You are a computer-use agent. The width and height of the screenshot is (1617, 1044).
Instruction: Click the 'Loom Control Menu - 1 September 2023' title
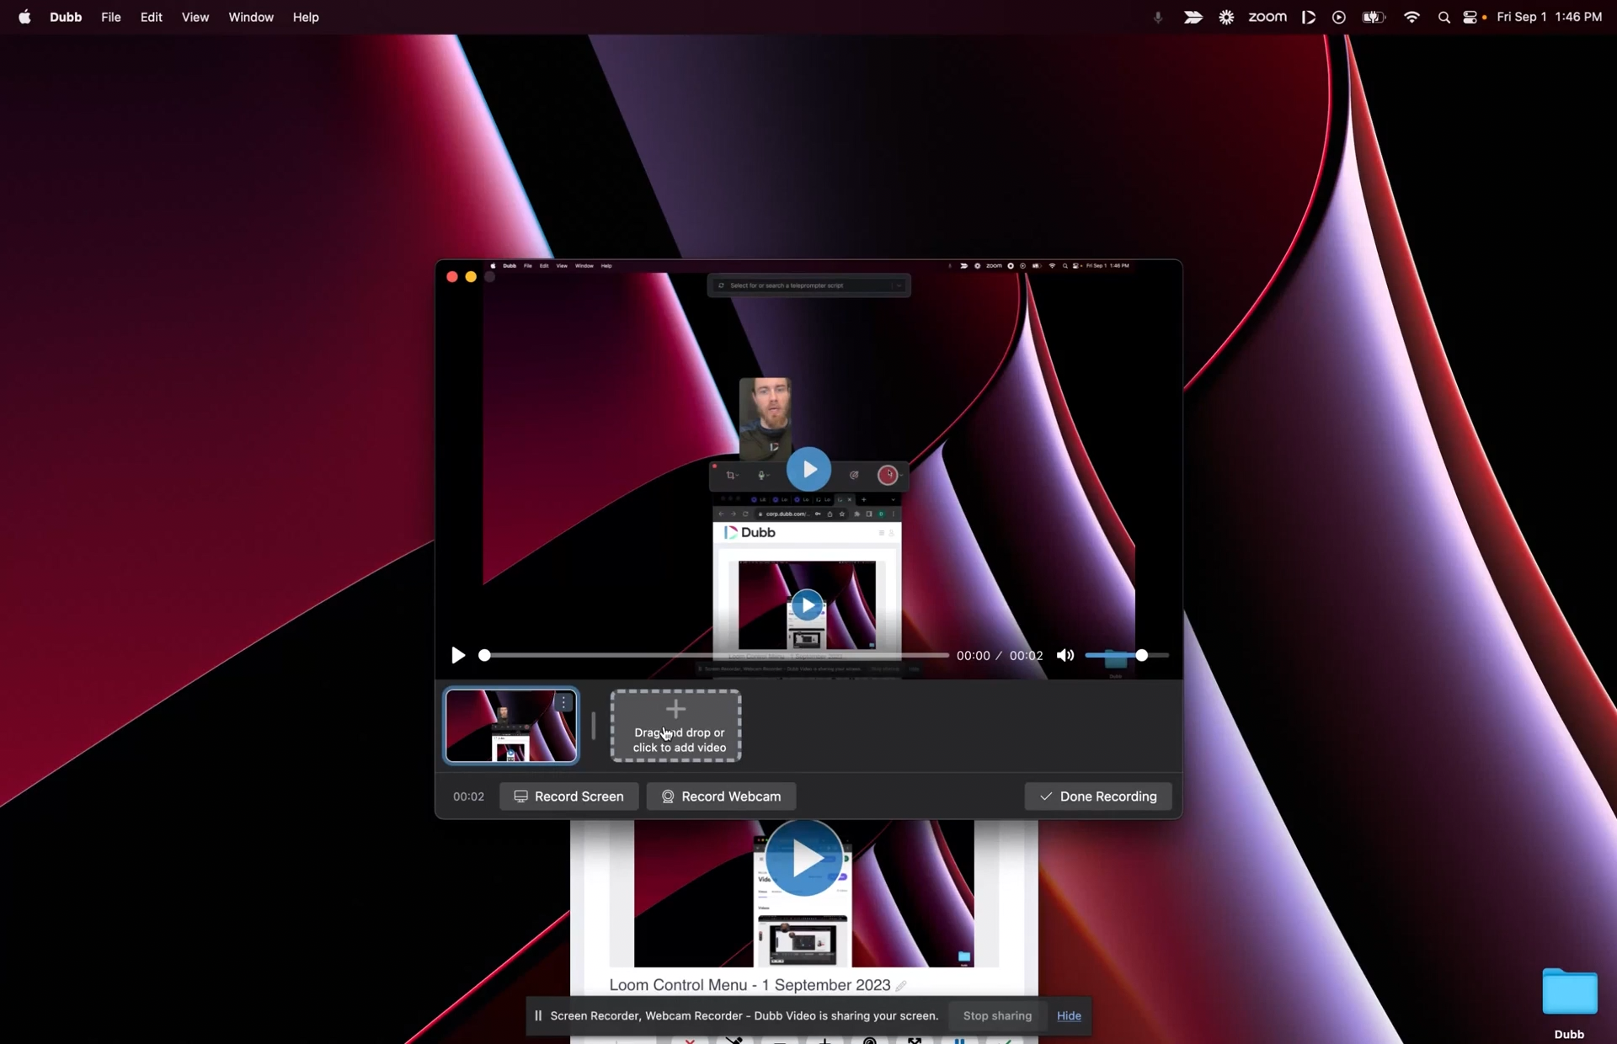tap(750, 985)
